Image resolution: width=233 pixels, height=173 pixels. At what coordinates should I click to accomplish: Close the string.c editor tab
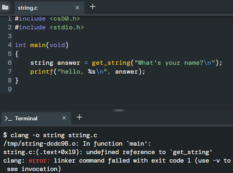click(77, 8)
